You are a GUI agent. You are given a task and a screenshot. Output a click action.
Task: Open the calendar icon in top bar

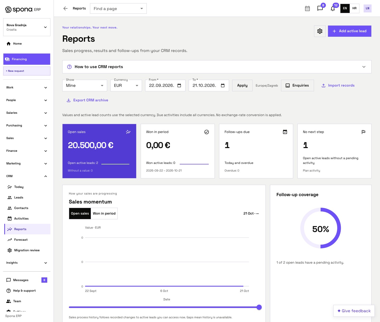point(307,8)
